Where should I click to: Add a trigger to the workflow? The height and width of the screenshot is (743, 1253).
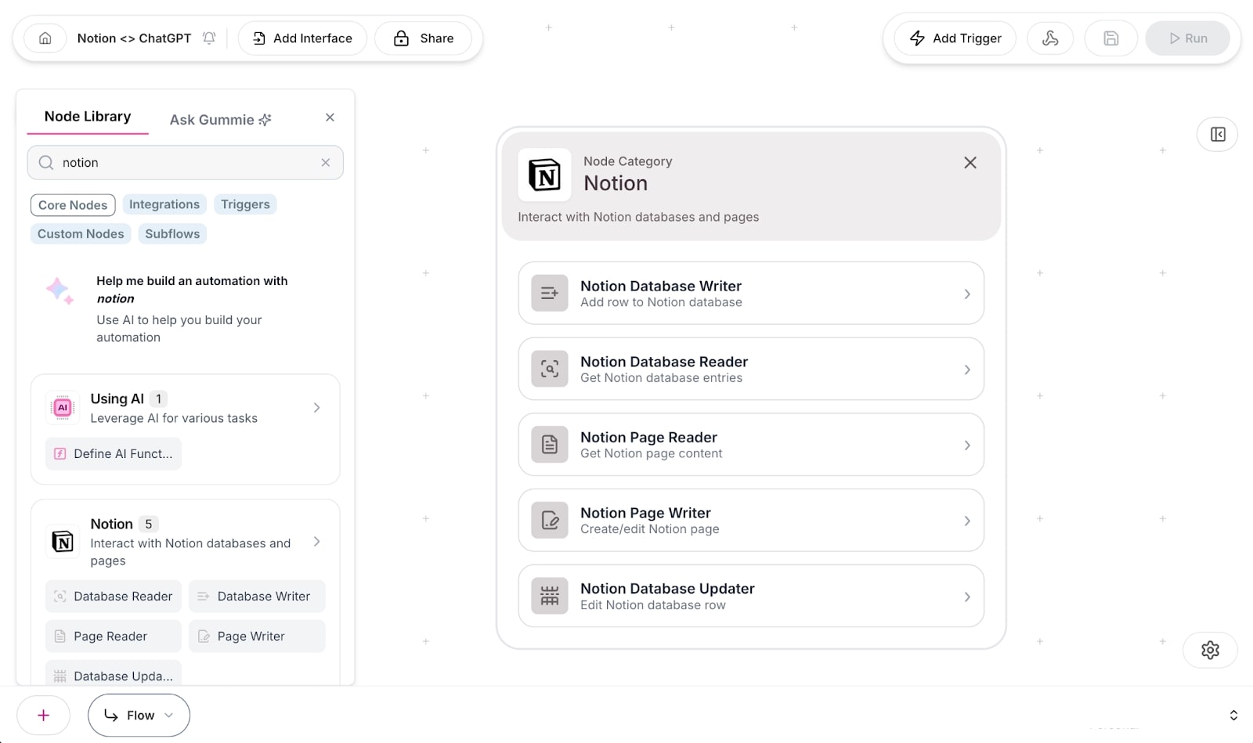click(x=955, y=38)
